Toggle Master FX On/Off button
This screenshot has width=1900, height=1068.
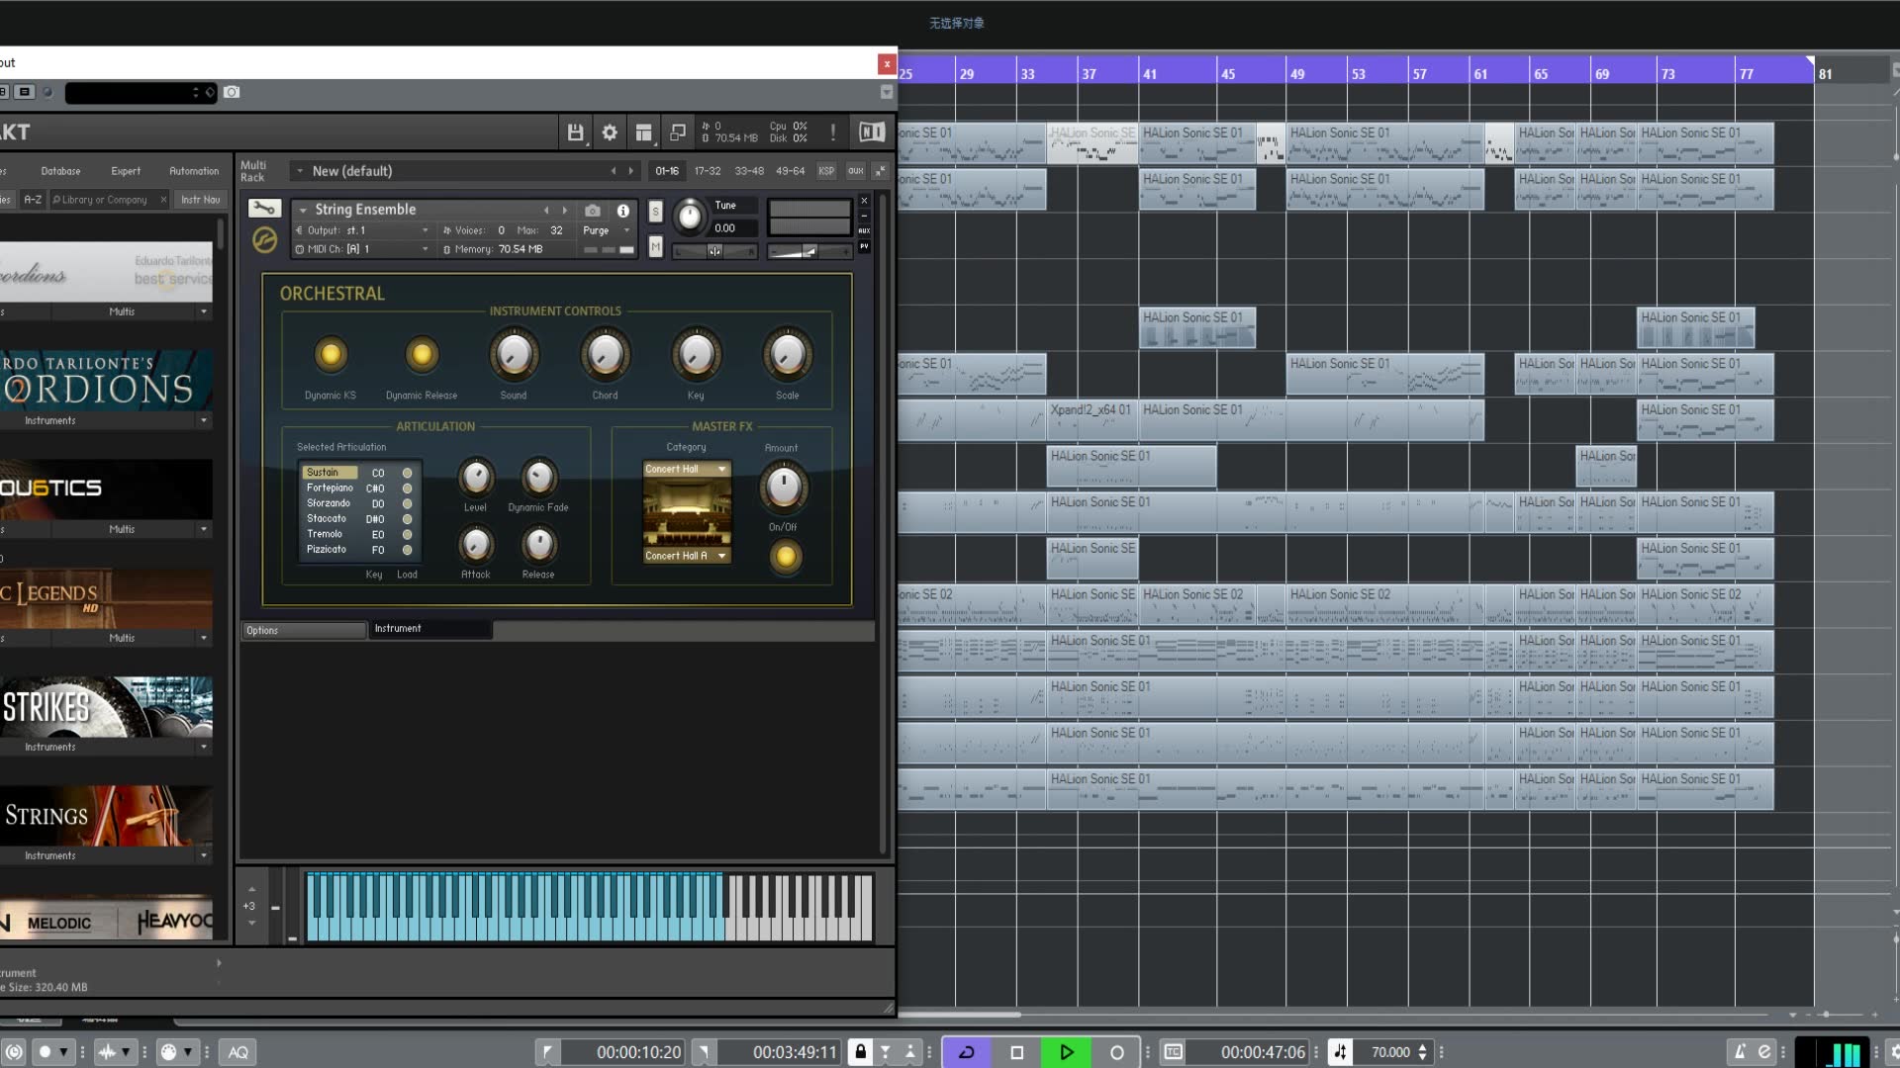point(786,557)
